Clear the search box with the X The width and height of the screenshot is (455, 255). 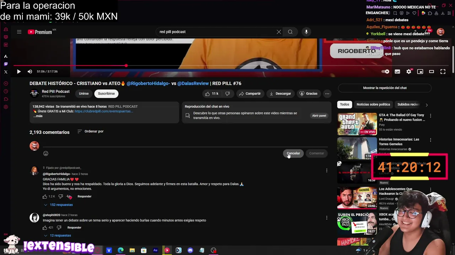(x=279, y=32)
